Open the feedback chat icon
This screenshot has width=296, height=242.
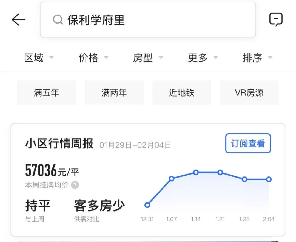(276, 19)
